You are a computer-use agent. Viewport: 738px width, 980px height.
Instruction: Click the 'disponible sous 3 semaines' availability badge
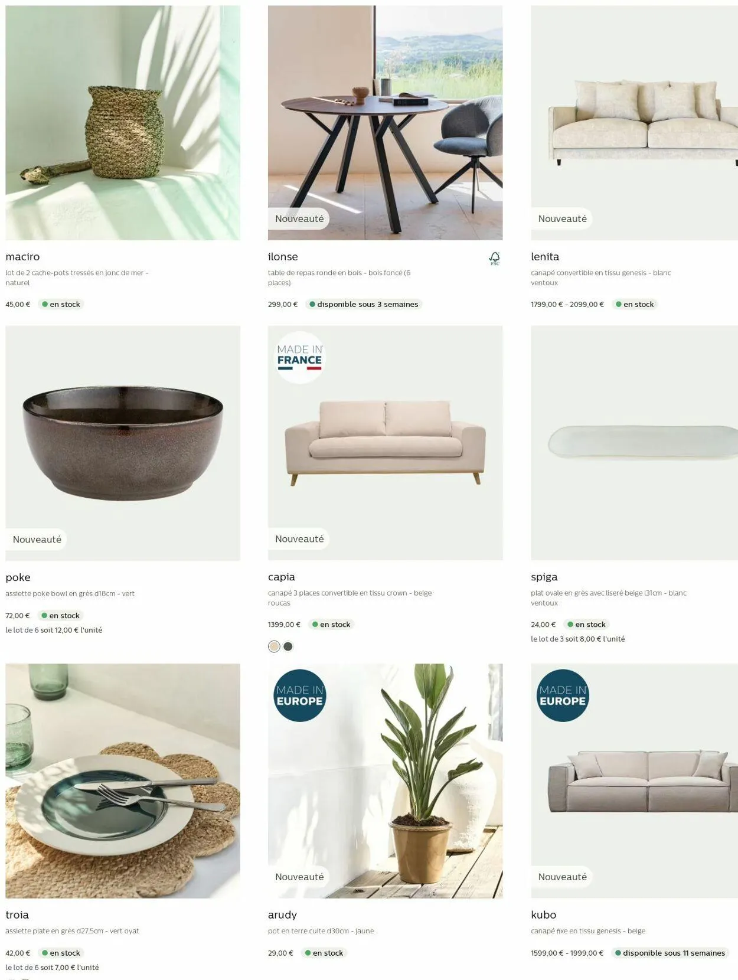pyautogui.click(x=364, y=305)
